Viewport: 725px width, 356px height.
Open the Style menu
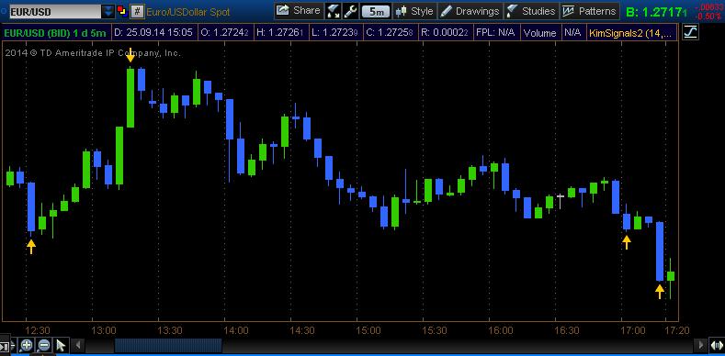[x=415, y=11]
